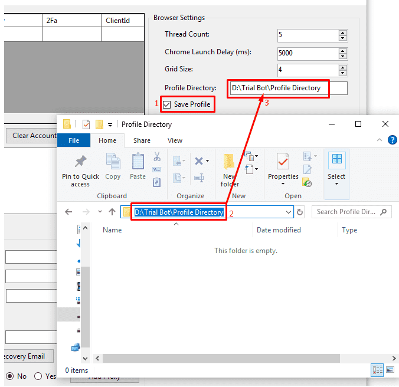The height and width of the screenshot is (387, 399).
Task: Switch to the View ribbon tab
Action: click(175, 140)
